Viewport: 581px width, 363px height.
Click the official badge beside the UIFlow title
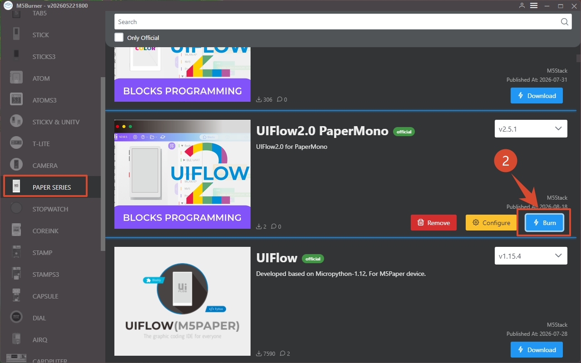[313, 259]
